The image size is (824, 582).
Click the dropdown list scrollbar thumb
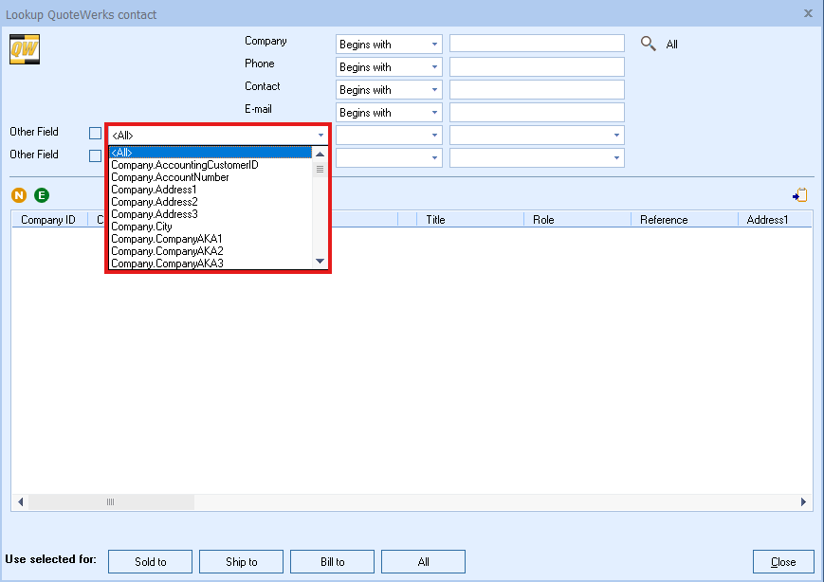pos(320,169)
